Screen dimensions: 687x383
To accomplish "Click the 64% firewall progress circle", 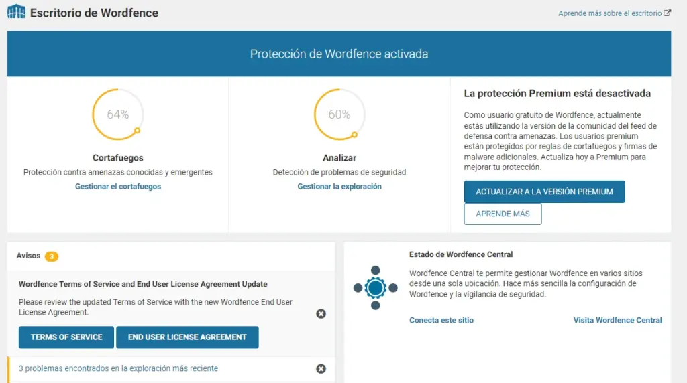I will click(118, 114).
